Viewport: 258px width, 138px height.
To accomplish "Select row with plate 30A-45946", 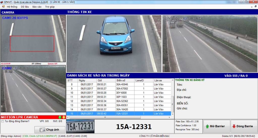I will coord(122,85).
